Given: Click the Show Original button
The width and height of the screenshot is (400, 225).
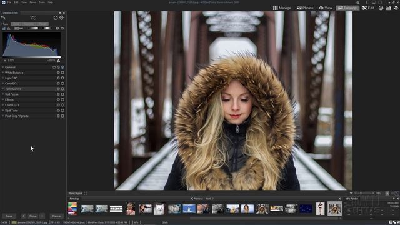Looking at the screenshot, I should (75, 193).
